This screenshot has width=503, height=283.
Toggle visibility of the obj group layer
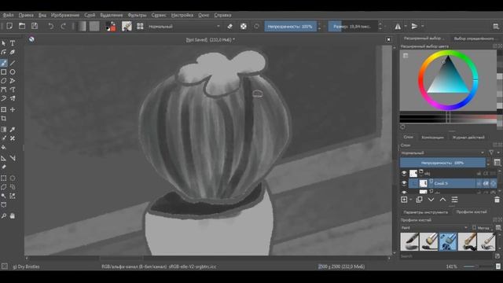404,173
